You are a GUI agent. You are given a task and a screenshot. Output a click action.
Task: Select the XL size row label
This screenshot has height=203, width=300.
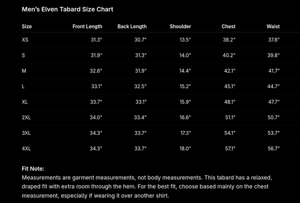click(25, 102)
